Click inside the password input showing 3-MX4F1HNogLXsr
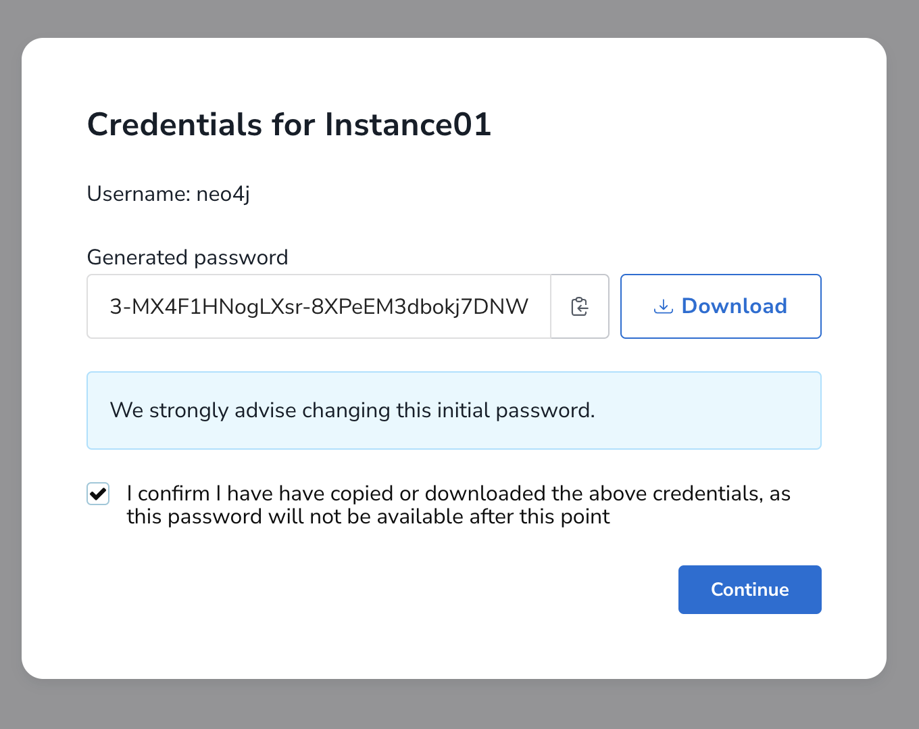This screenshot has width=919, height=729. [x=318, y=306]
